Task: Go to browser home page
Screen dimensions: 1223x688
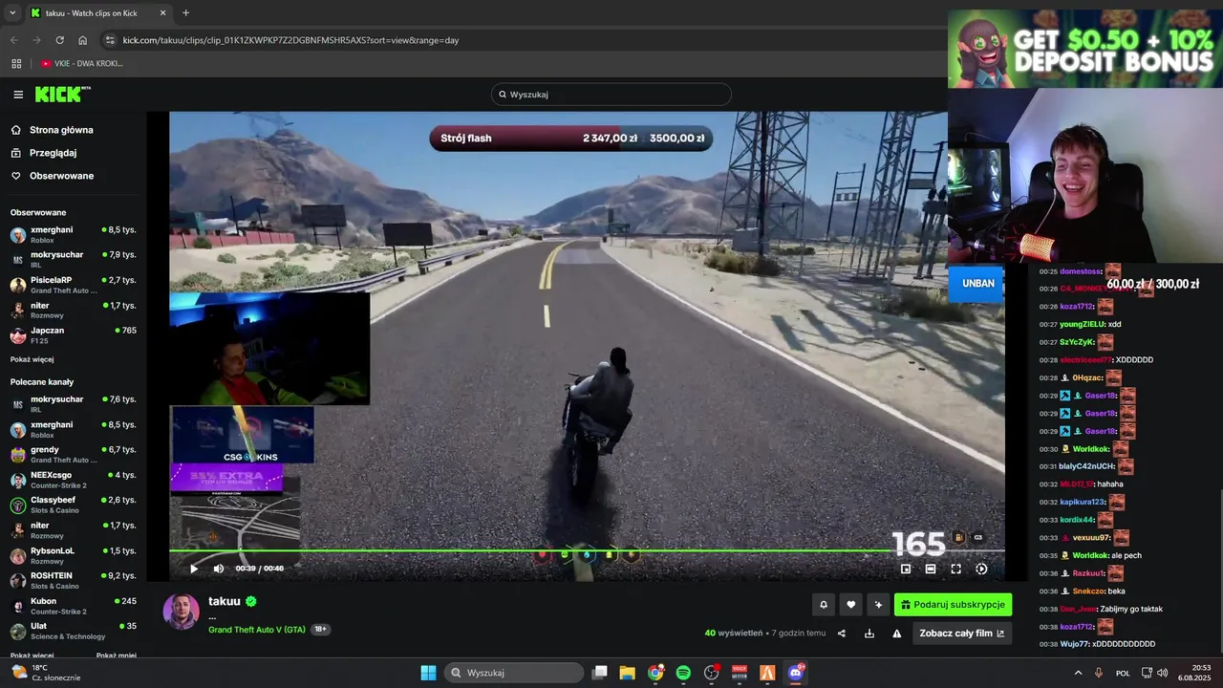Action: (82, 40)
